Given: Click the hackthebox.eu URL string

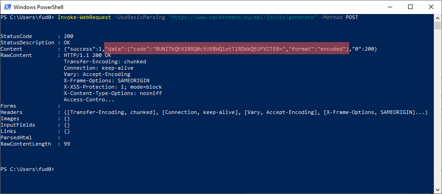Looking at the screenshot, I should coord(242,17).
